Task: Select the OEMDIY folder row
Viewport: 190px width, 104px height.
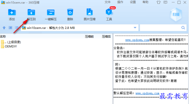Action: (x=56, y=46)
